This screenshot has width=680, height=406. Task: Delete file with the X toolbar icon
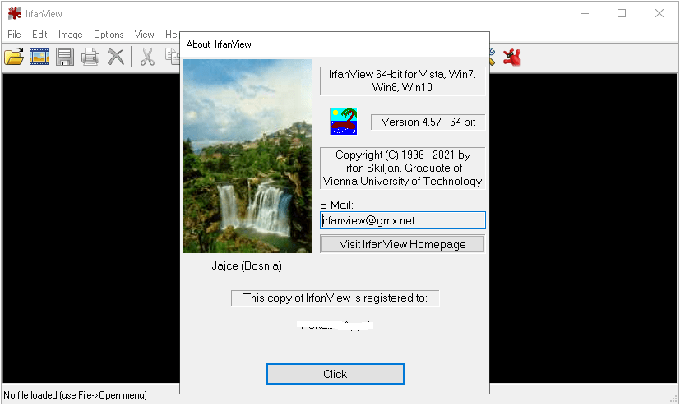pyautogui.click(x=116, y=57)
